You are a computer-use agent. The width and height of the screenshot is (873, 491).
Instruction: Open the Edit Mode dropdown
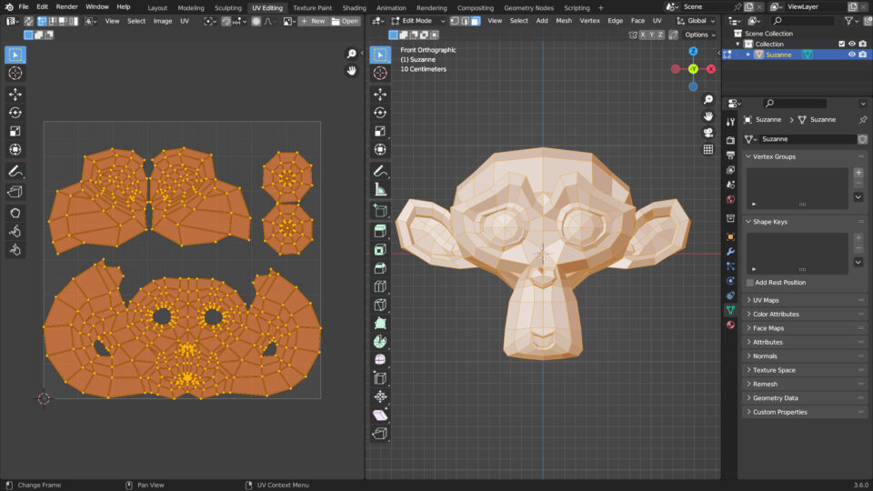pyautogui.click(x=417, y=21)
